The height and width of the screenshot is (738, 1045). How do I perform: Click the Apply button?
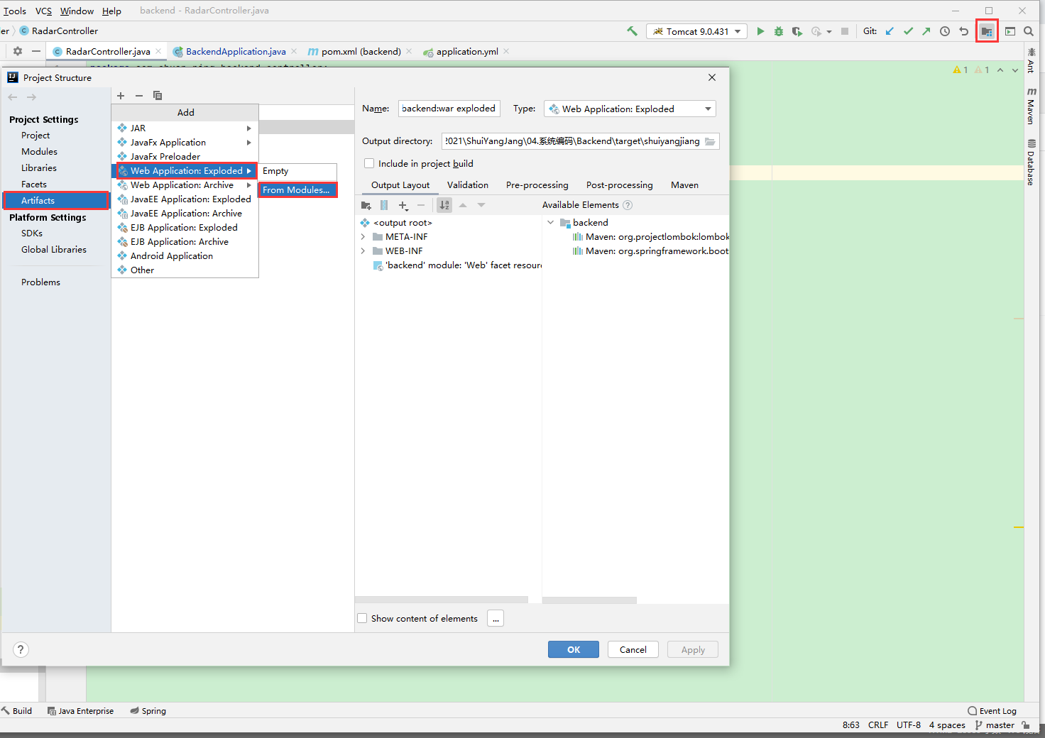693,649
